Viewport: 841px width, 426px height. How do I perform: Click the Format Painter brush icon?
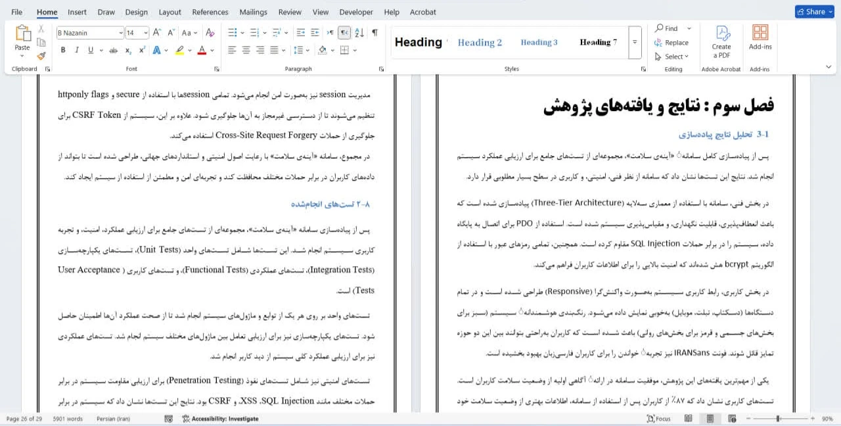pos(41,56)
